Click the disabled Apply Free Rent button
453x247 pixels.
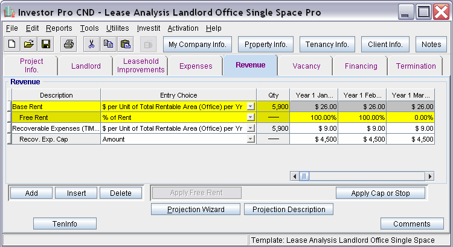coord(196,193)
